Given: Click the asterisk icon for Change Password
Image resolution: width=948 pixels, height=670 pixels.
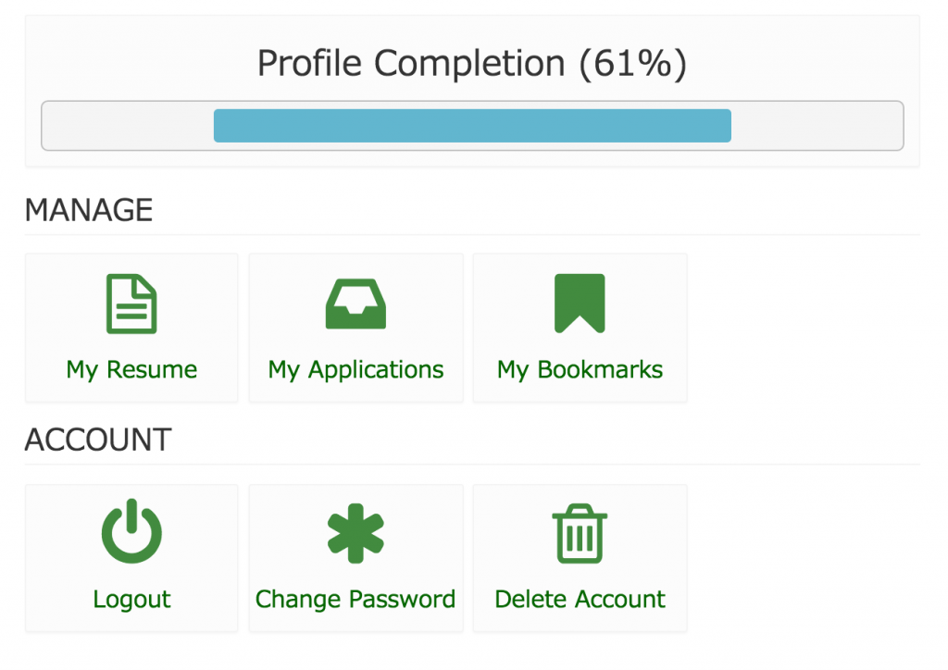Looking at the screenshot, I should (x=355, y=533).
